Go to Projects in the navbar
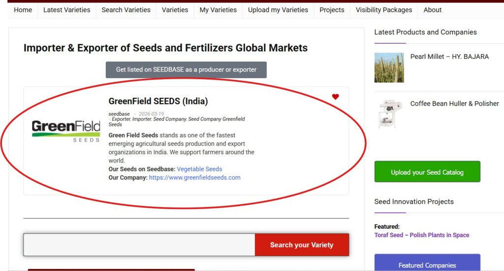The height and width of the screenshot is (271, 504). point(332,10)
